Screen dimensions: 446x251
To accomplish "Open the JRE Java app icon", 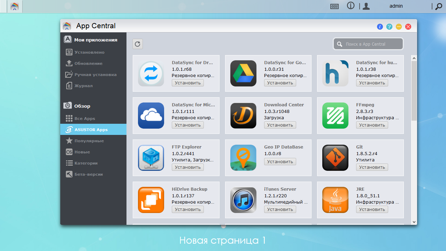I will pyautogui.click(x=335, y=200).
